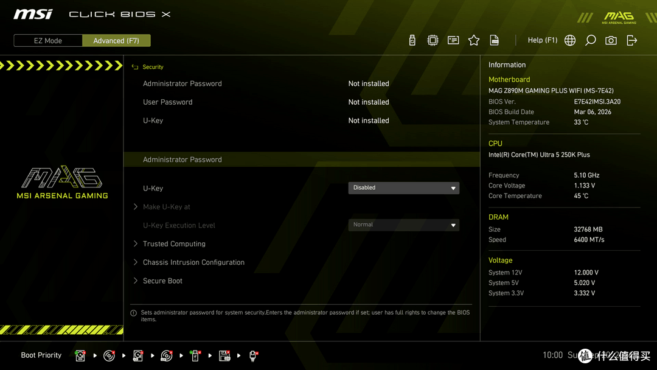Switch to Advanced (F7) tab

click(116, 41)
